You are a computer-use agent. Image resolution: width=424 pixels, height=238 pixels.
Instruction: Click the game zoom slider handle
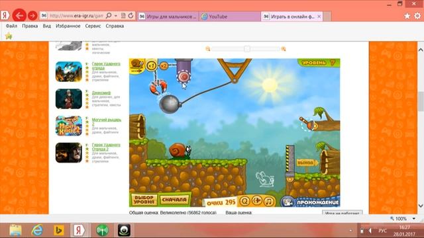[x=246, y=49]
